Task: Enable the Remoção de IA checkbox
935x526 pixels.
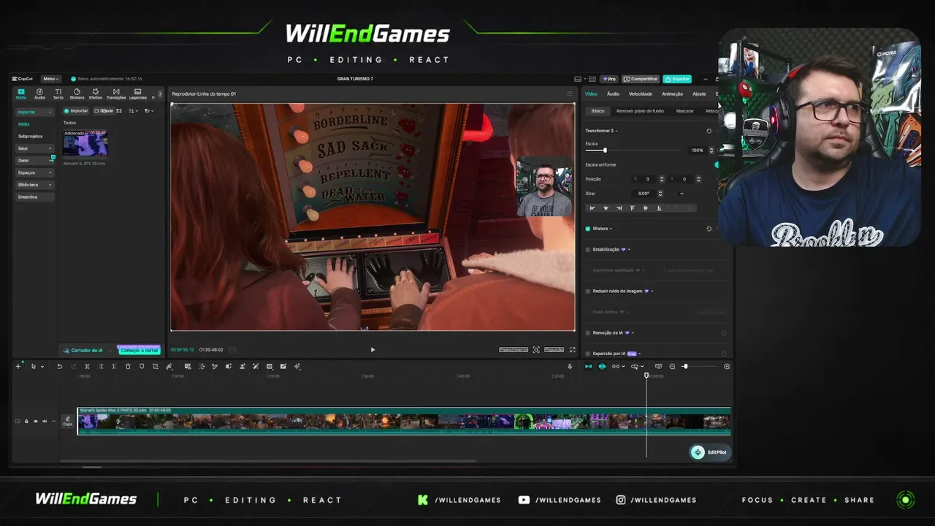Action: point(588,332)
